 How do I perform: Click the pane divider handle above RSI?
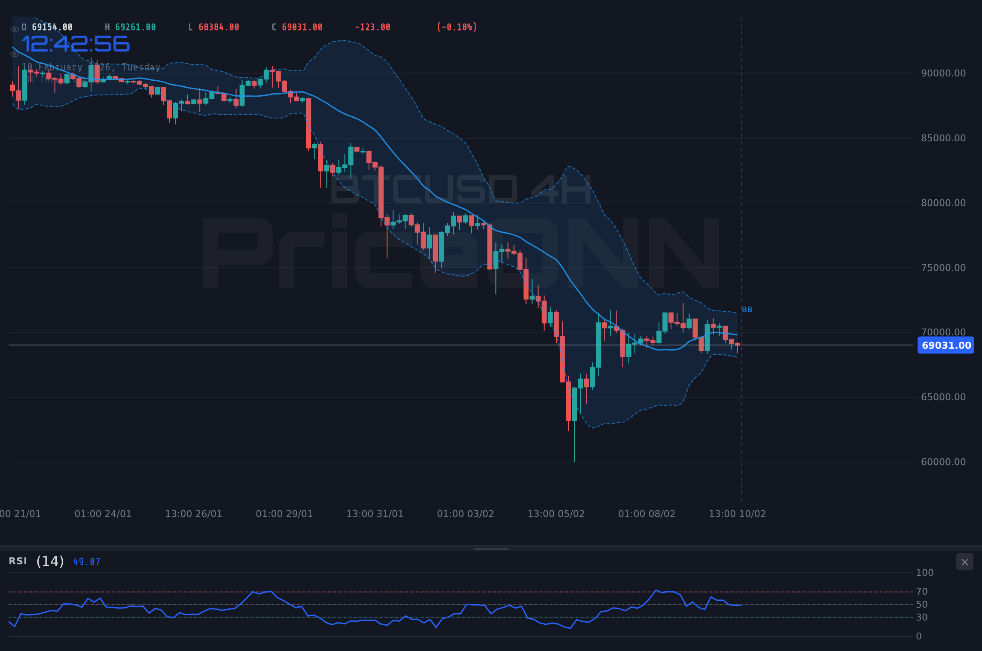tap(491, 548)
